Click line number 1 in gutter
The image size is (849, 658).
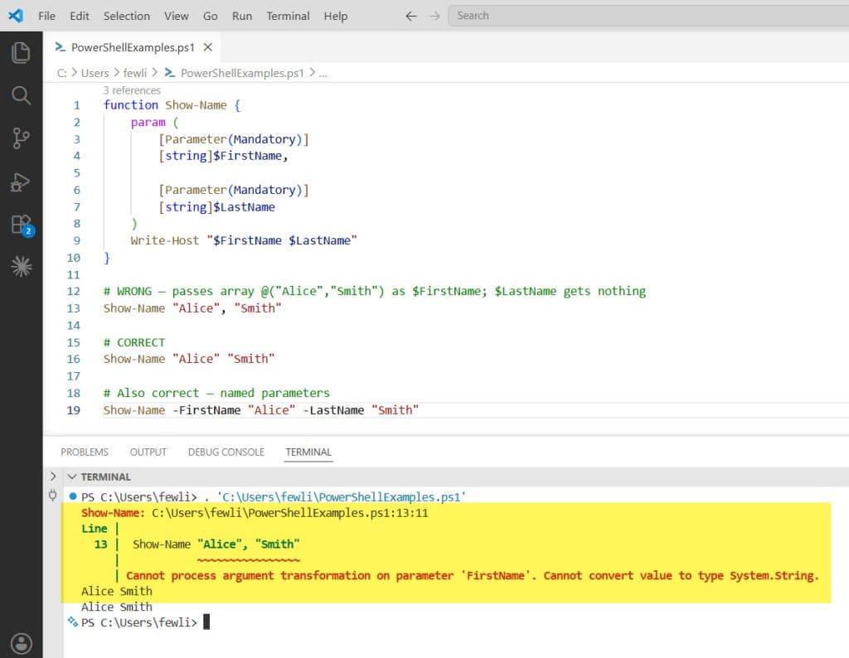(77, 105)
